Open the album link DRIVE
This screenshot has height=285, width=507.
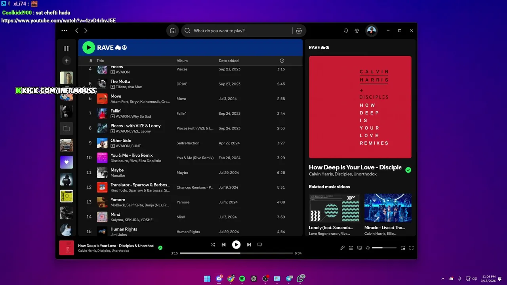182,84
